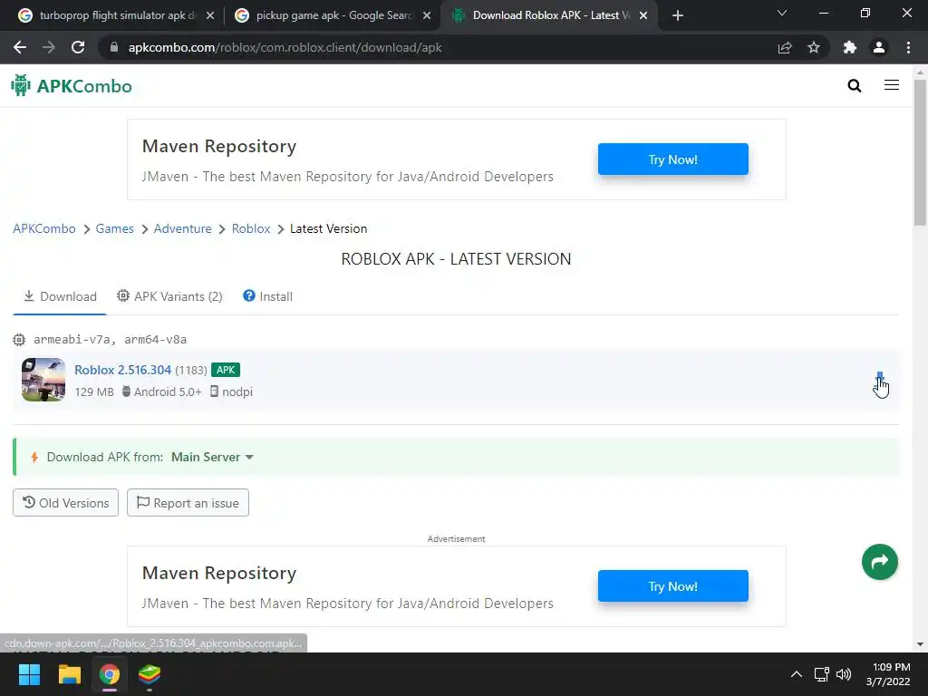Click the Old Versions button

pyautogui.click(x=65, y=502)
